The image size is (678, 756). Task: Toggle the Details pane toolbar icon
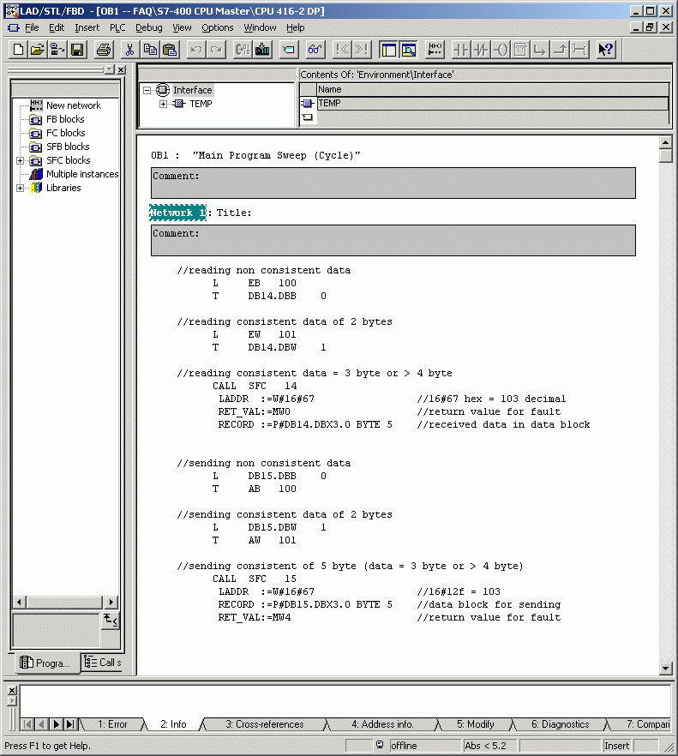pos(409,50)
